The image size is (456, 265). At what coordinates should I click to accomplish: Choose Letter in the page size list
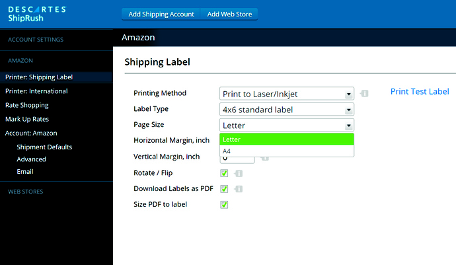(286, 139)
